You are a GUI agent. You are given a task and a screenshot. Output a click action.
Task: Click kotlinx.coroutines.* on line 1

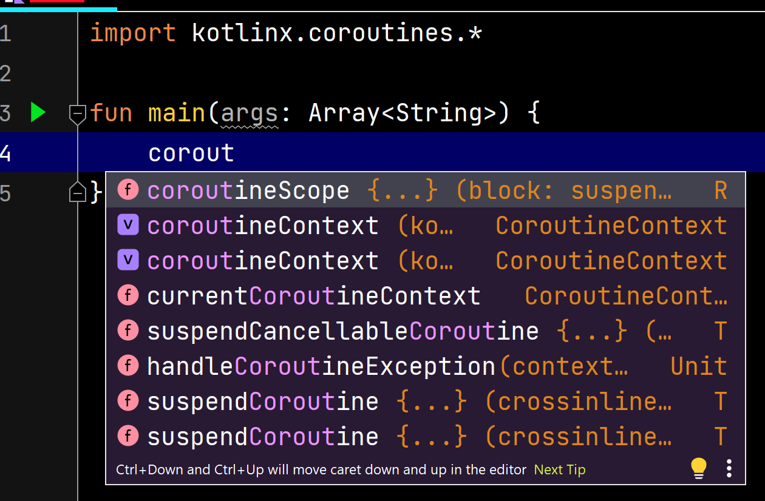pos(337,33)
